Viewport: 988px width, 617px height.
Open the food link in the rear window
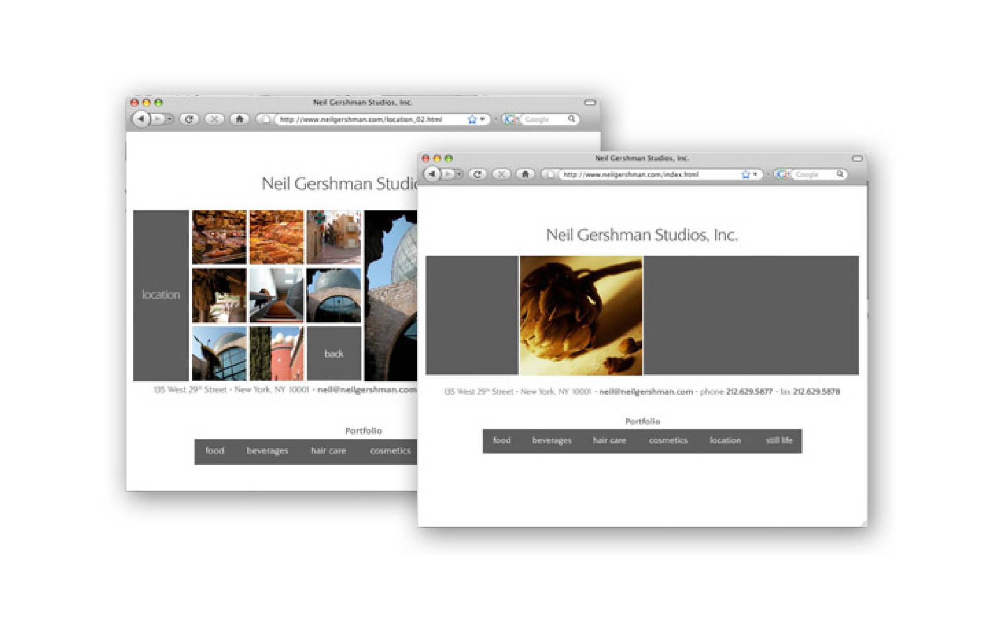point(215,451)
